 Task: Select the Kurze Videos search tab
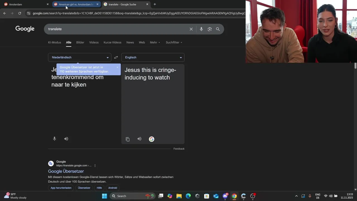(112, 42)
